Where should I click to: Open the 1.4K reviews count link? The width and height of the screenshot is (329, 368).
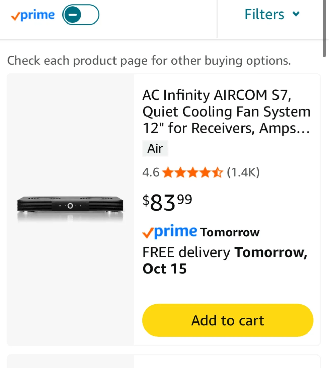[243, 172]
